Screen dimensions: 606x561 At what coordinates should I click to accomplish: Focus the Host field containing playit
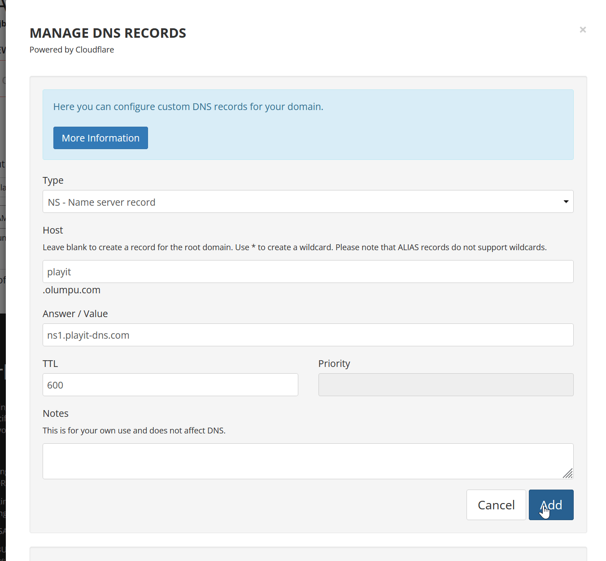(308, 272)
